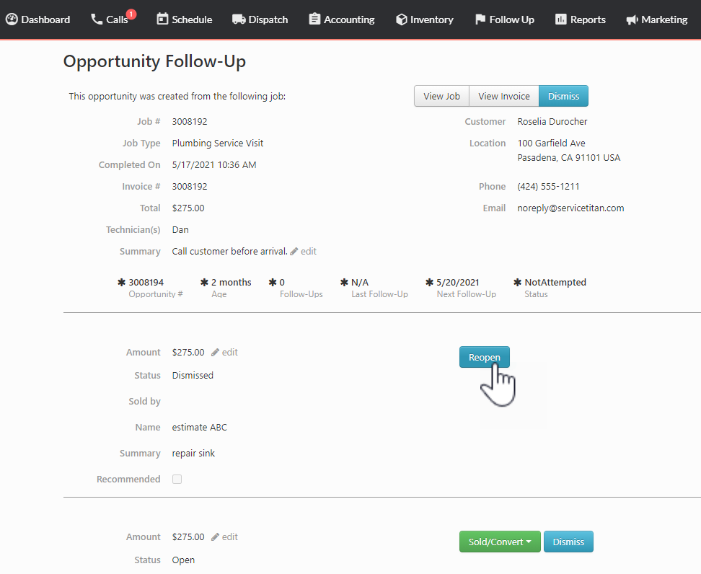Click the Completed On 5/17/2021 10:36 AM
This screenshot has width=701, height=574.
214,165
